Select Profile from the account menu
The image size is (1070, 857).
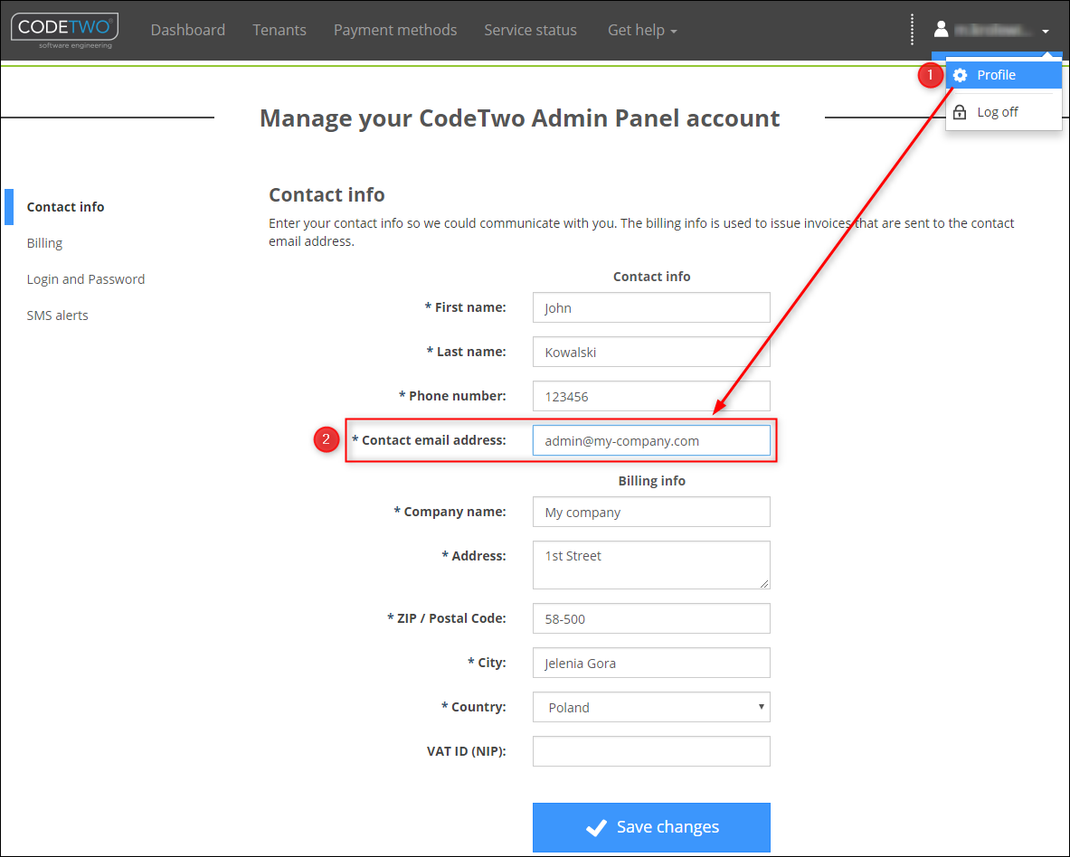[997, 75]
